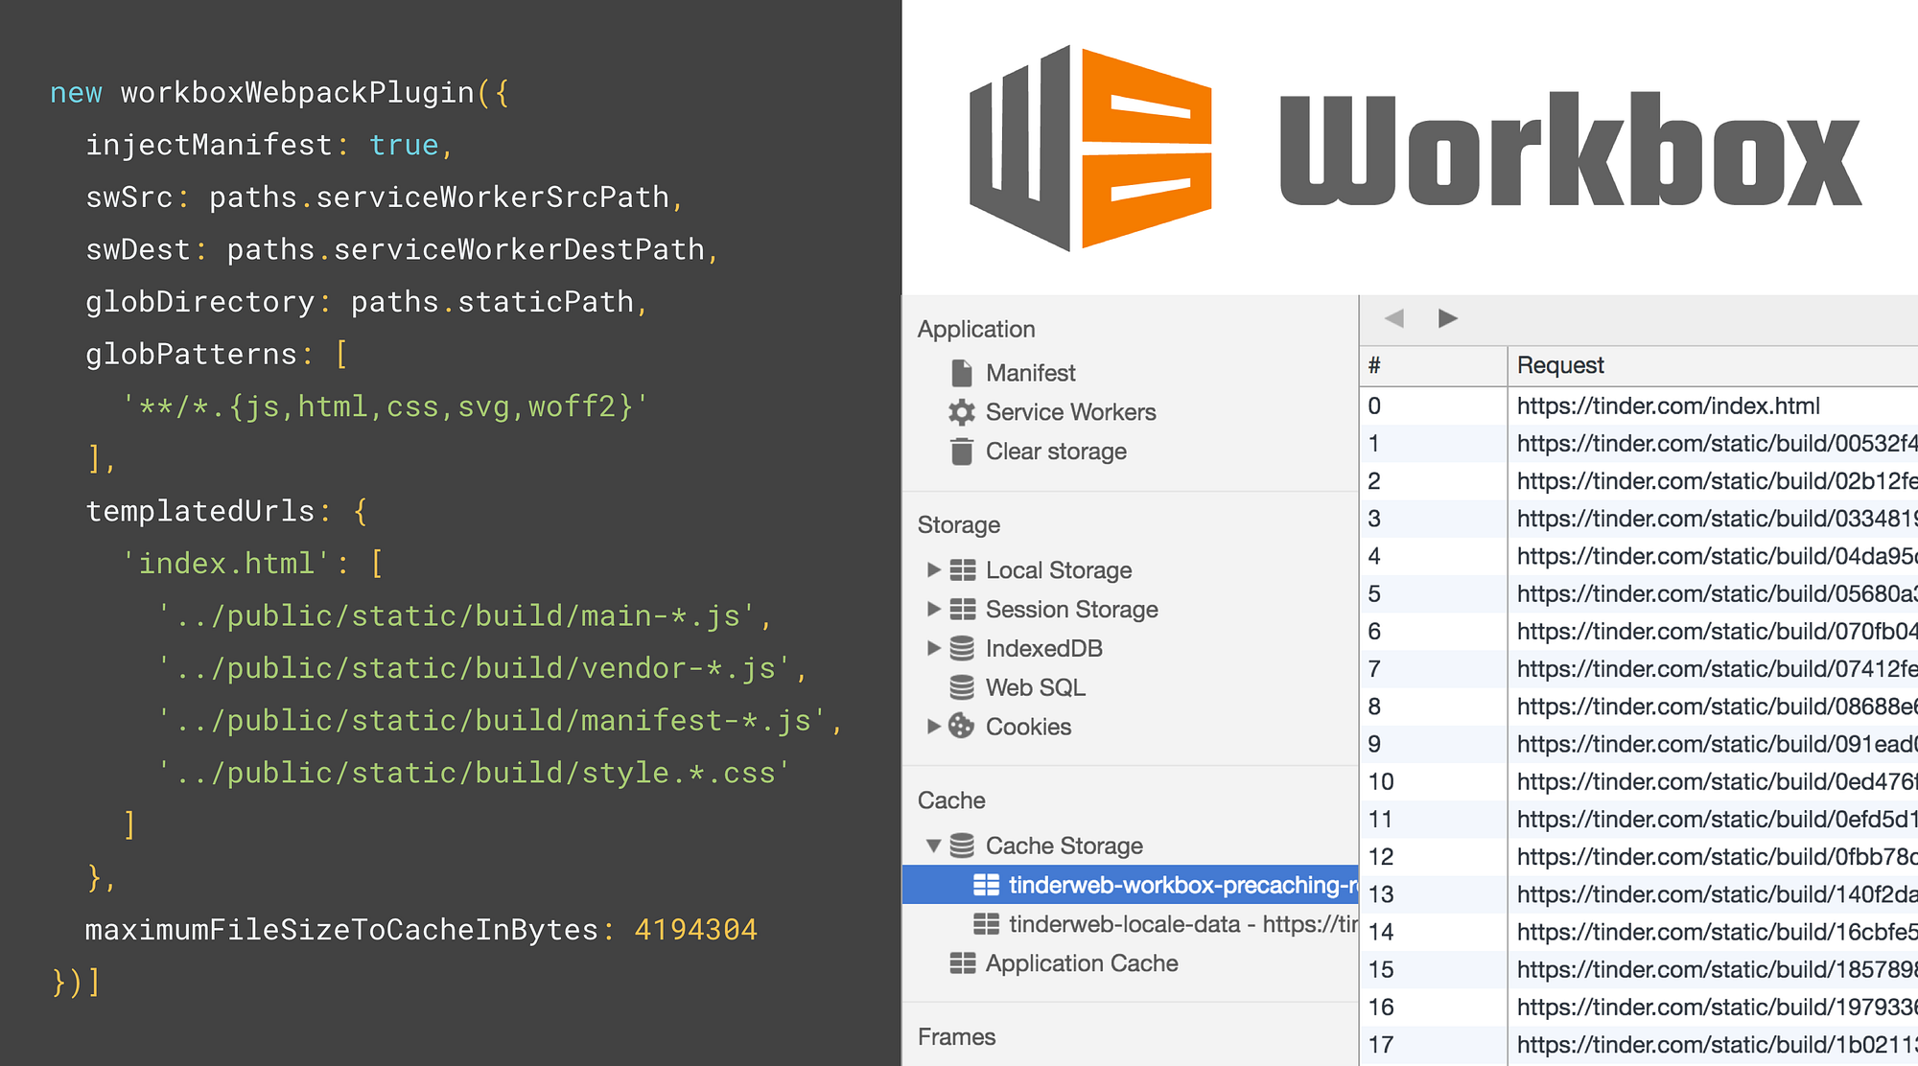Click the Cookies icon in Storage

click(962, 727)
